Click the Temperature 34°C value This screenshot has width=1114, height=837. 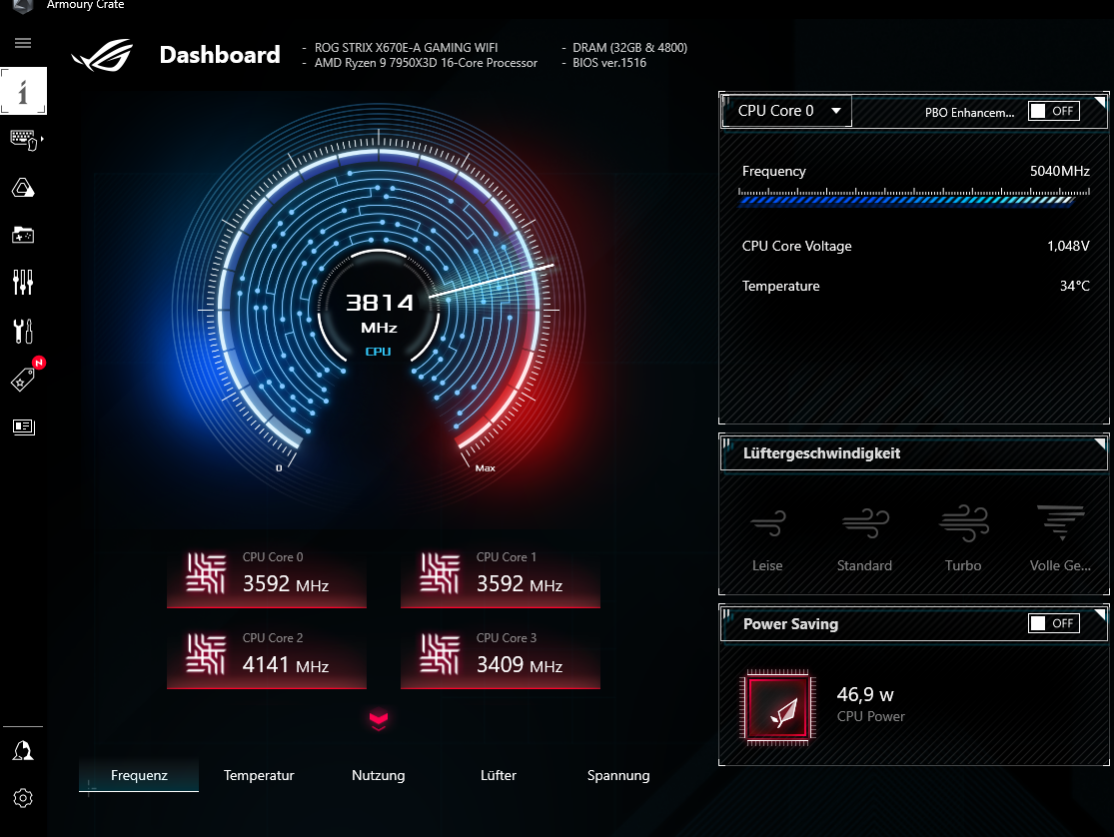click(1074, 286)
